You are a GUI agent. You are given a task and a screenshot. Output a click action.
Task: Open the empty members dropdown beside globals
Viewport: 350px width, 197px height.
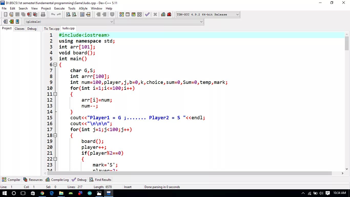pos(159,22)
